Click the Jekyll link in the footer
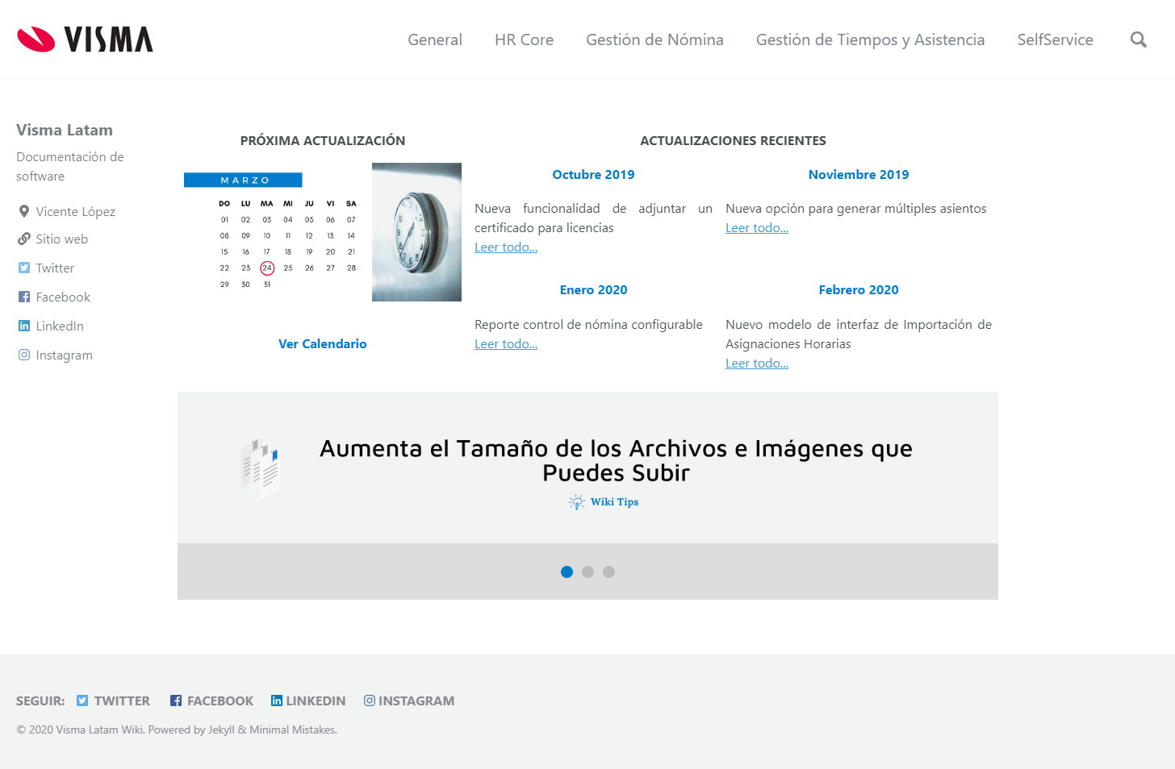1175x769 pixels. pos(221,730)
